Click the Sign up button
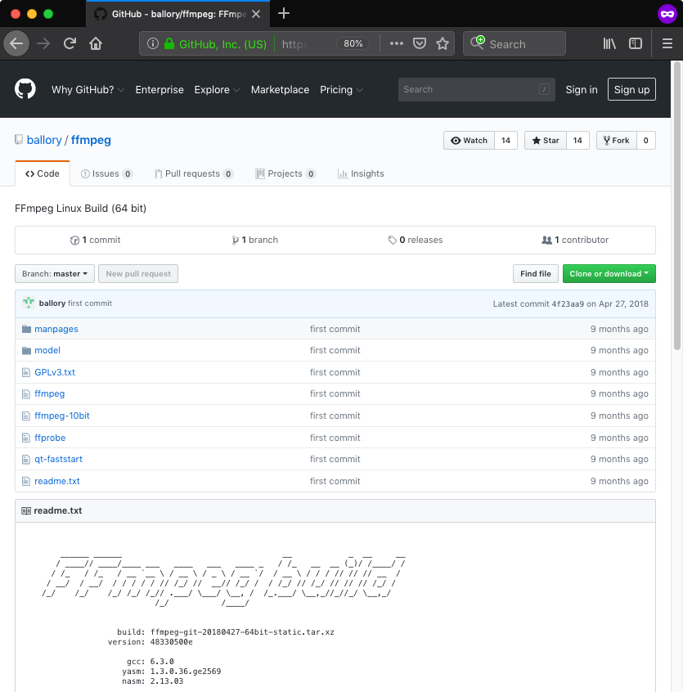The width and height of the screenshot is (683, 692). [x=631, y=89]
